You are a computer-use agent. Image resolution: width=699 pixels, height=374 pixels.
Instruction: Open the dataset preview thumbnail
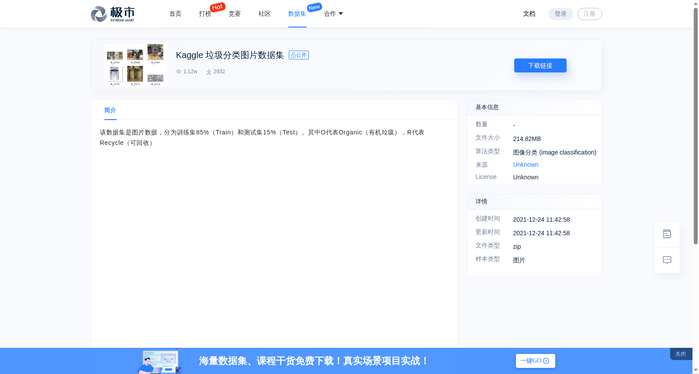(x=135, y=65)
